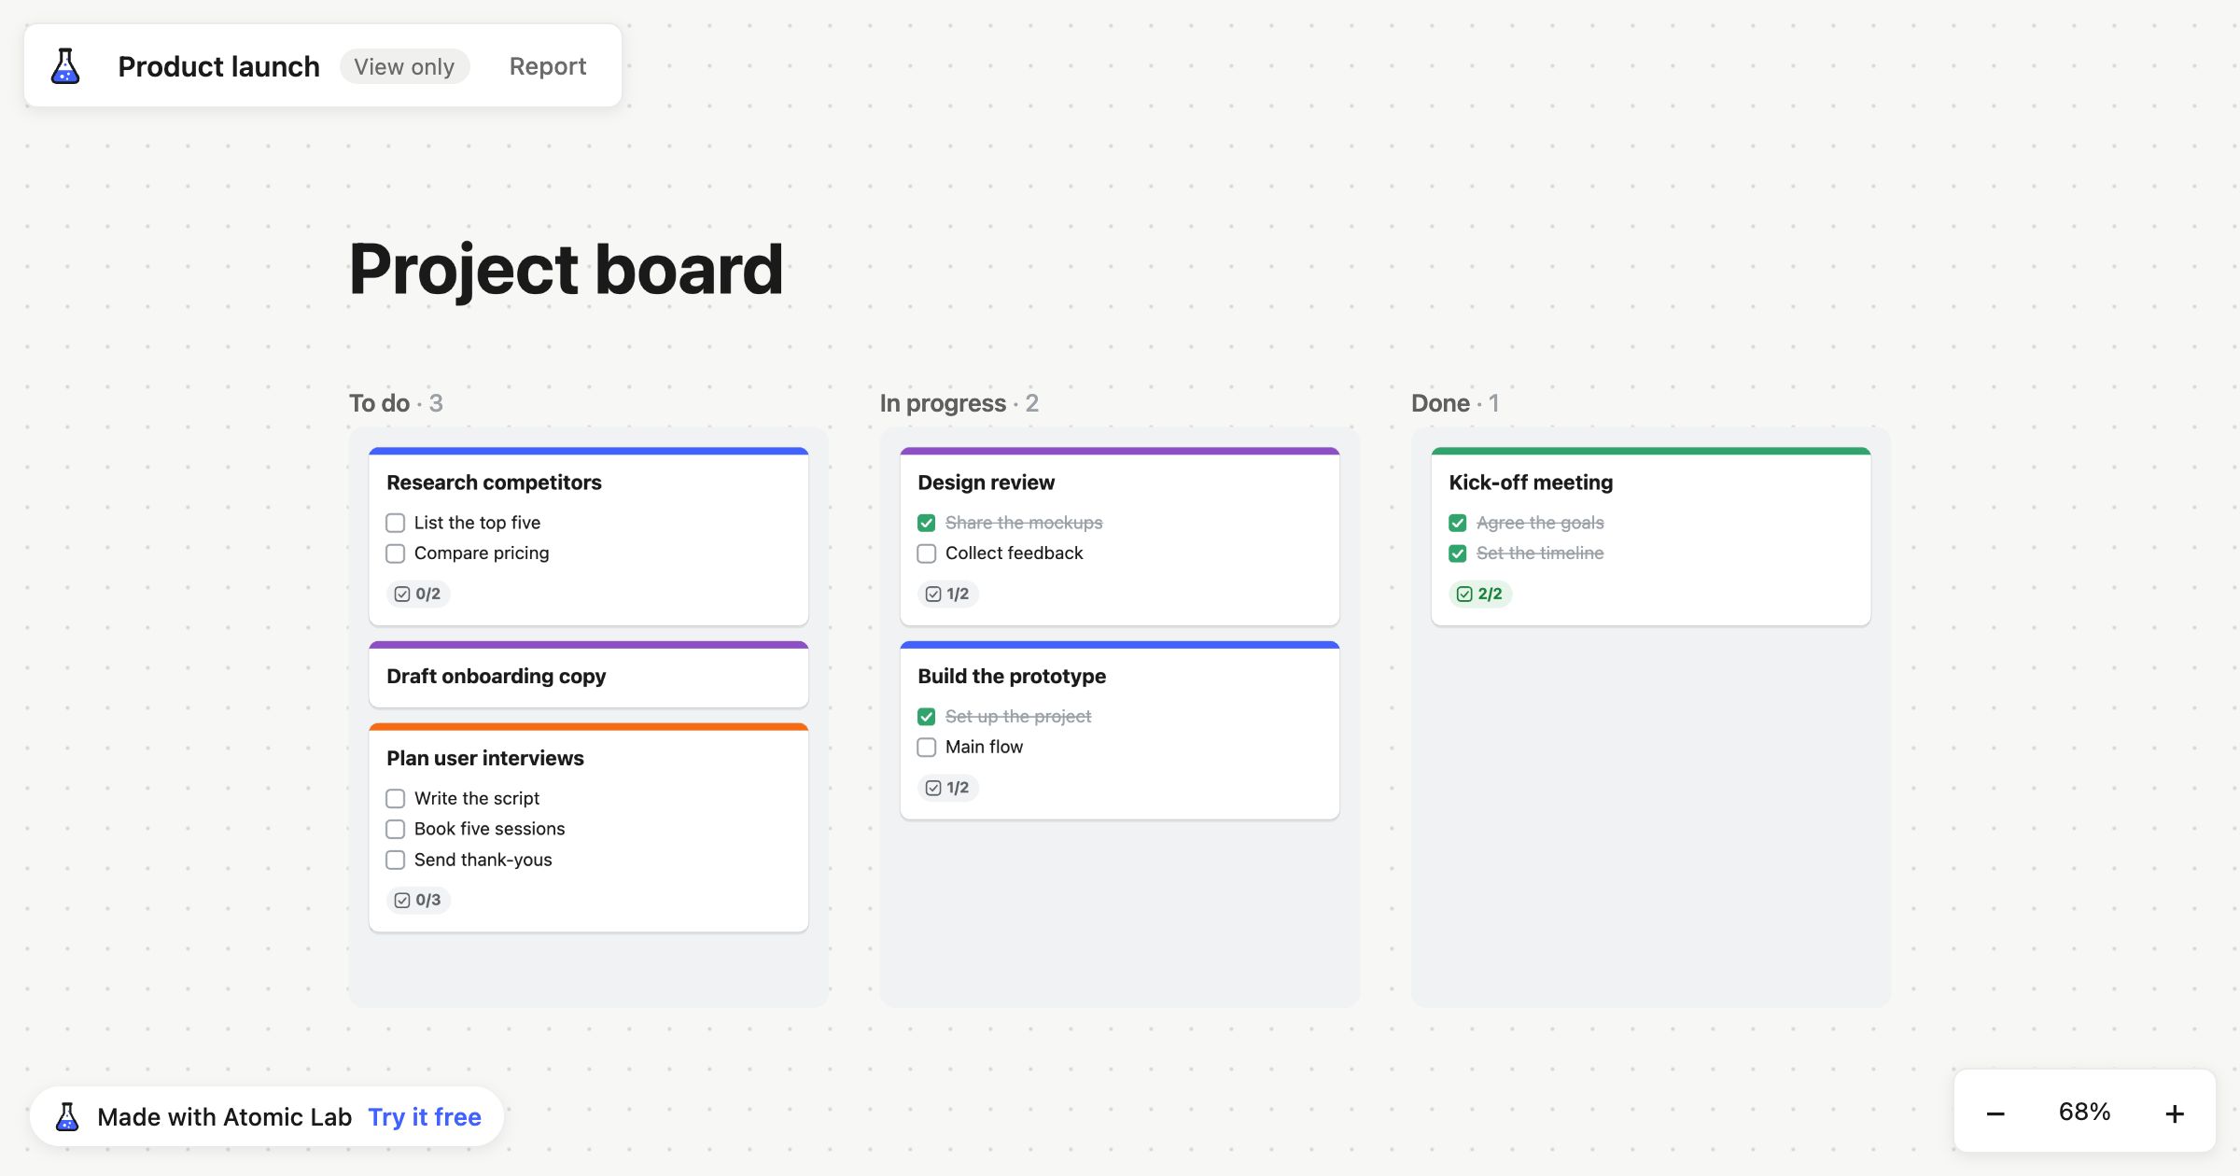This screenshot has height=1176, width=2240.
Task: Uncheck the Set the timeline checkbox
Action: (x=1458, y=553)
